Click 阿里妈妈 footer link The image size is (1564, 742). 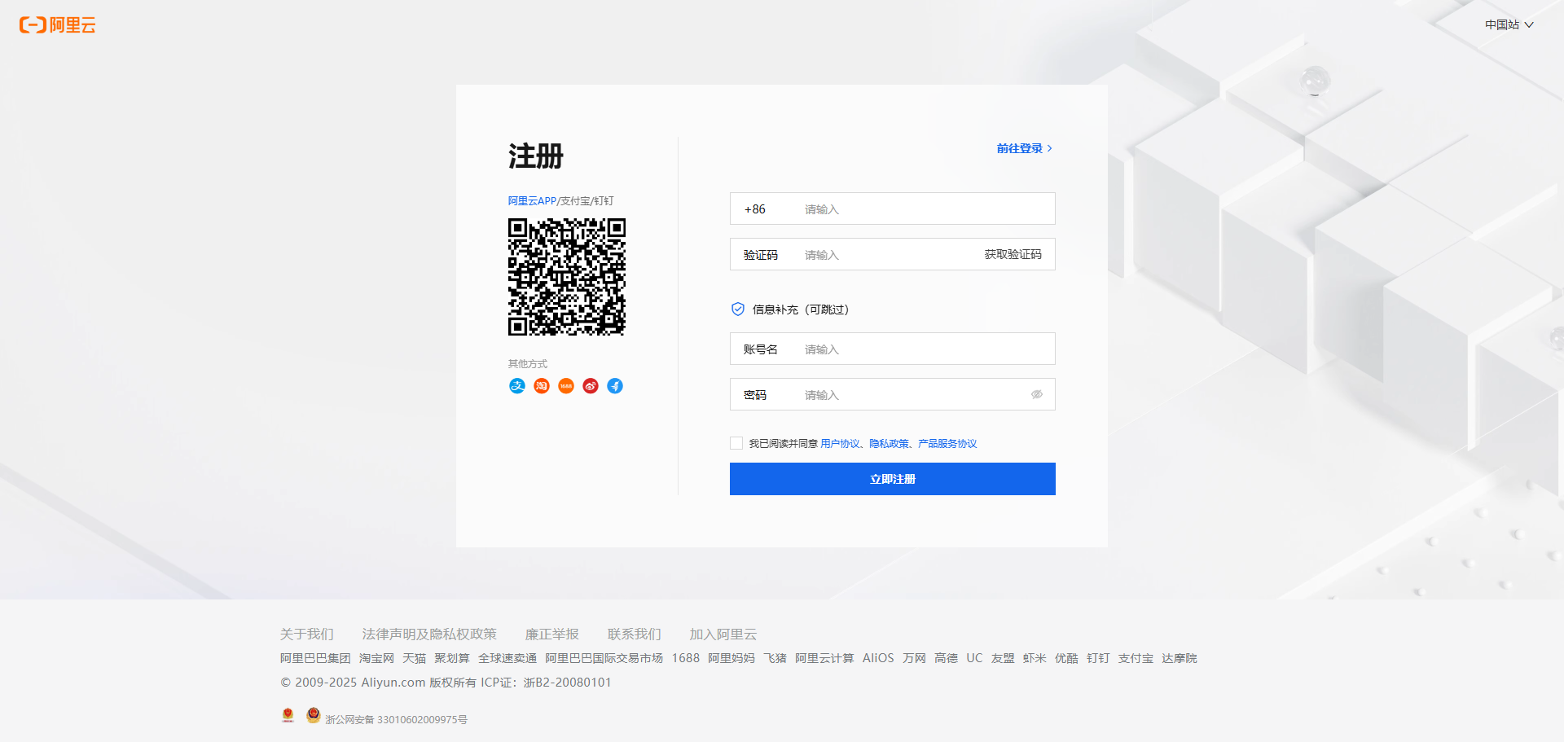[731, 658]
